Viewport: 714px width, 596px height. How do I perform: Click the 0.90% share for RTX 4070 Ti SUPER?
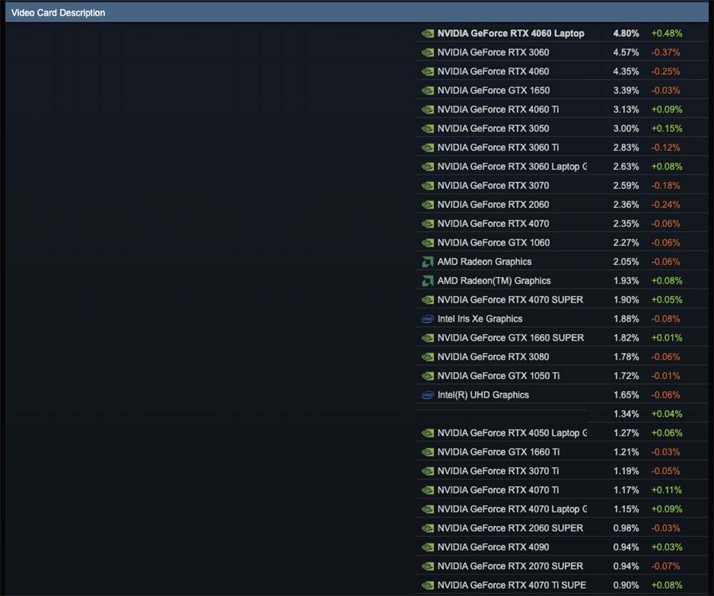[625, 585]
